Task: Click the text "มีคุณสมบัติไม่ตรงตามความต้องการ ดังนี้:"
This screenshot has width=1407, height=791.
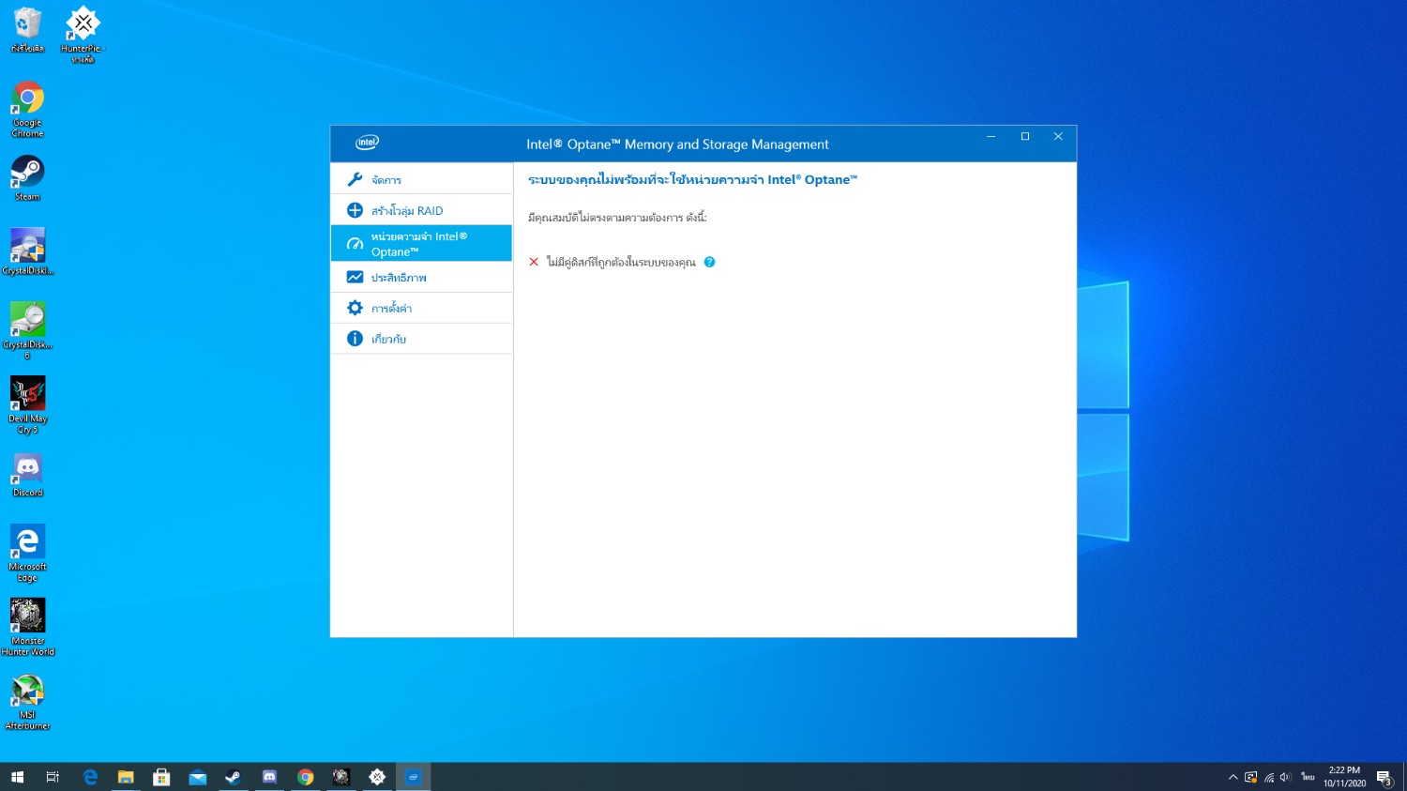Action: (617, 218)
